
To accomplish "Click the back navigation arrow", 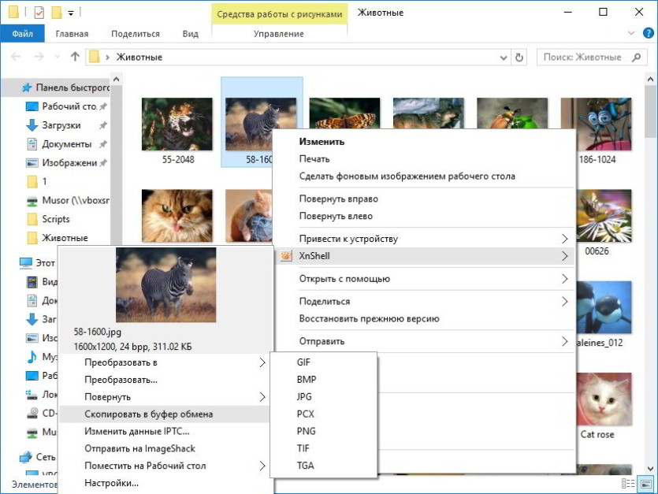I will click(16, 57).
